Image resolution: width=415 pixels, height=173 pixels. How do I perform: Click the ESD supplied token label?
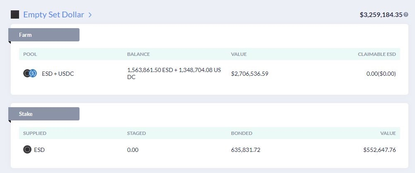(39, 150)
